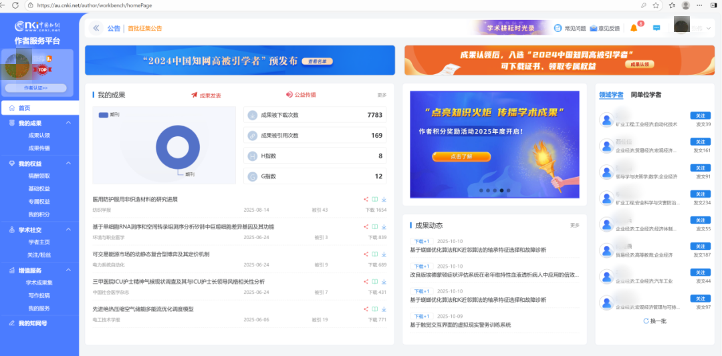
Task: Click download icon for 可交易能源市场 article
Action: click(x=384, y=254)
